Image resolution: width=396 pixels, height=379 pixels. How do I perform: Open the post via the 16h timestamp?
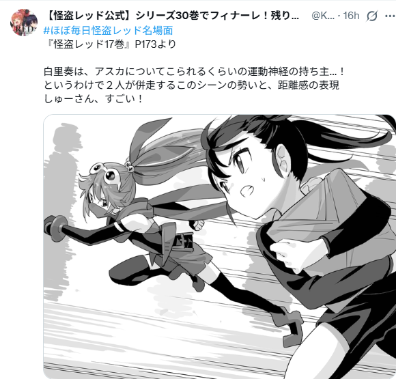coord(351,16)
